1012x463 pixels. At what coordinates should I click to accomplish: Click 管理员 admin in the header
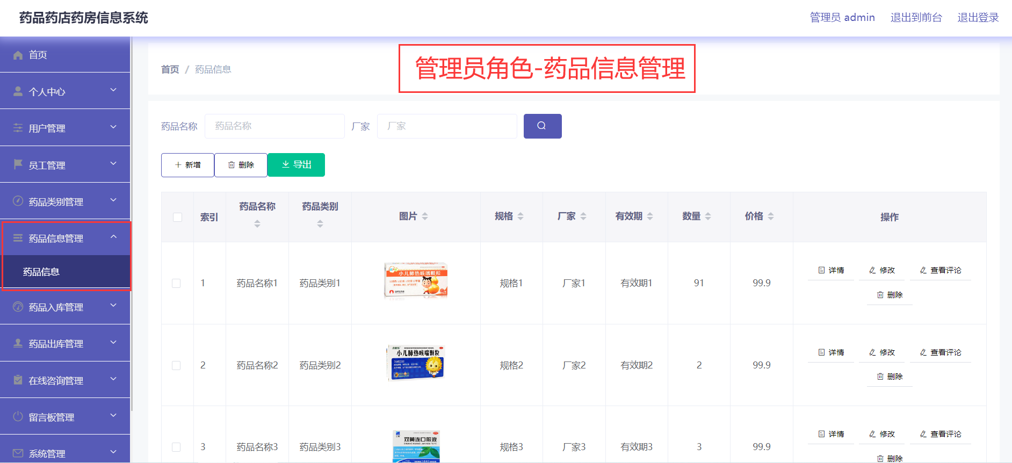[842, 18]
